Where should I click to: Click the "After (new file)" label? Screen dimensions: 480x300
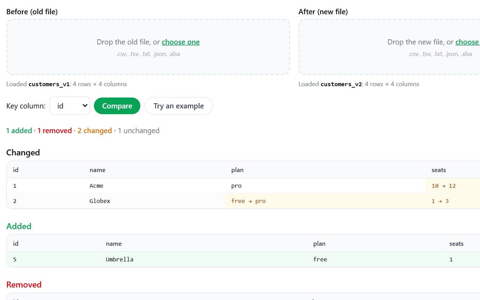(323, 12)
